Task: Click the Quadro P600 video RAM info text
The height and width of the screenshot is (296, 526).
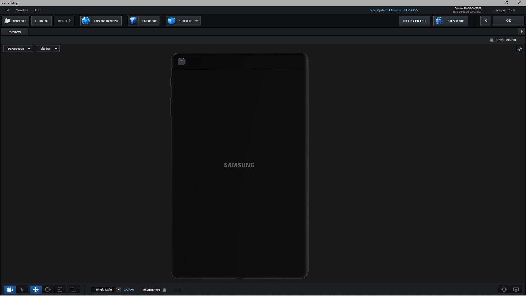Action: (x=467, y=10)
